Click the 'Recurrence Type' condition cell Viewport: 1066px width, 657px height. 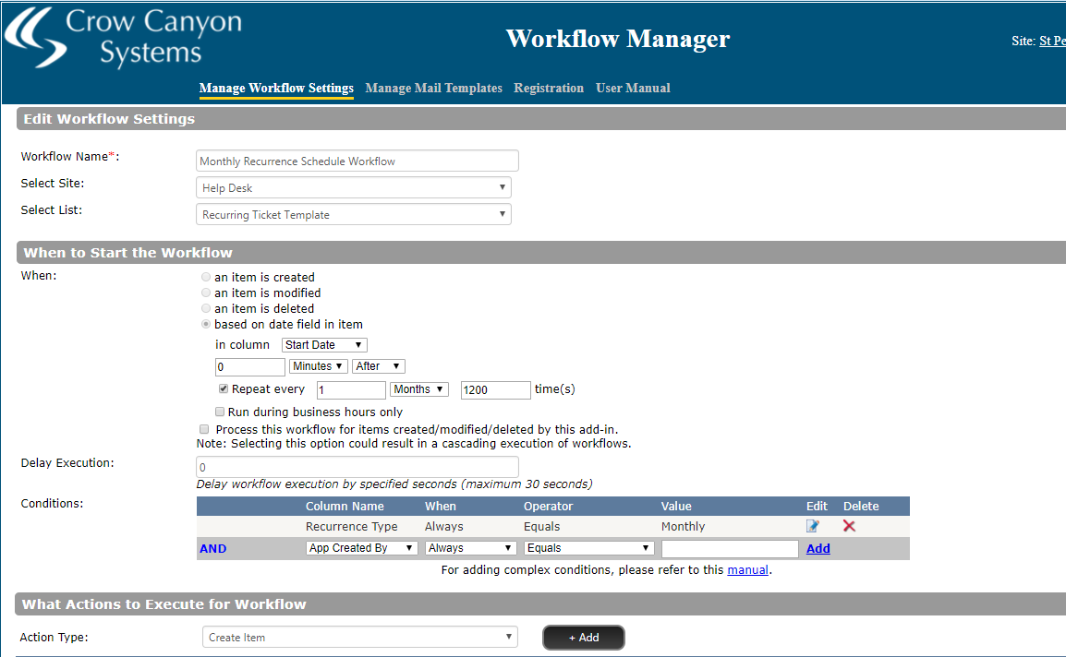[351, 527]
